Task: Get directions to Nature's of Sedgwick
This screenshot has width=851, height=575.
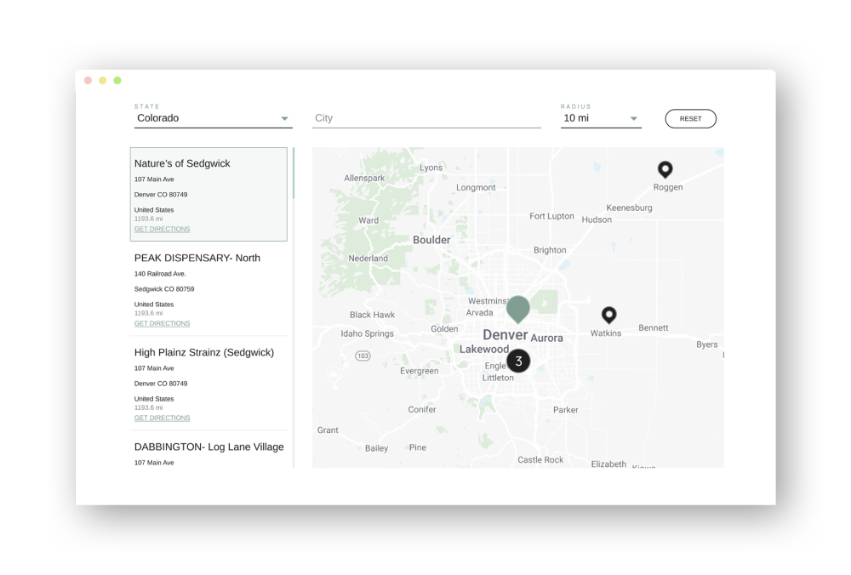Action: 162,229
